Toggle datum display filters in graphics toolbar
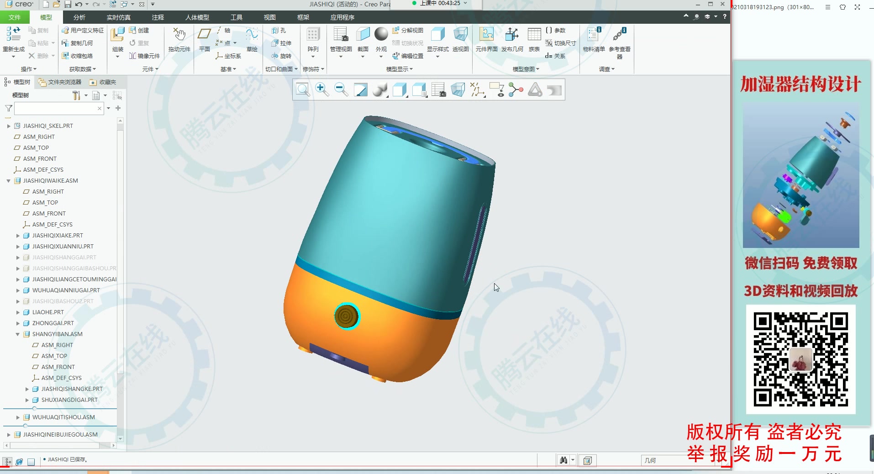 coord(477,90)
